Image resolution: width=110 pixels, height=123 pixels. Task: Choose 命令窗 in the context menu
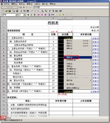(78, 84)
